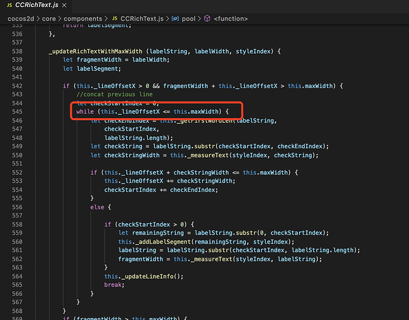This screenshot has height=320, width=409.
Task: Click 'this._lineOffsetX += checkStringWidth;' on line 553
Action: click(170, 181)
